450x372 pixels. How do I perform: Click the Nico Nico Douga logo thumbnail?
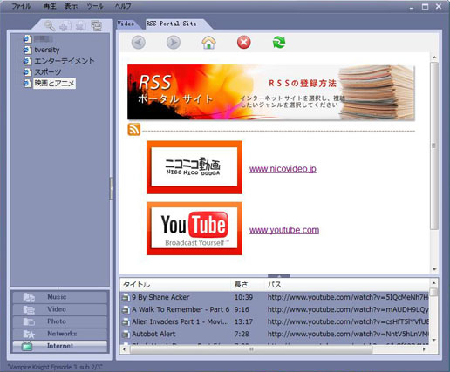coord(194,167)
